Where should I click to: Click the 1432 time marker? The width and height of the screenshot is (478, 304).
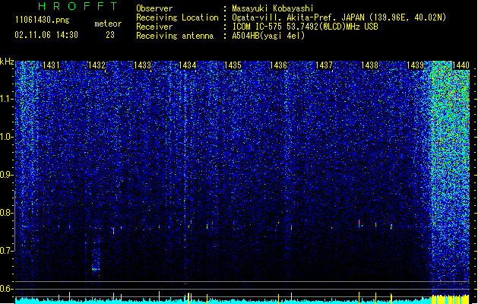[97, 65]
